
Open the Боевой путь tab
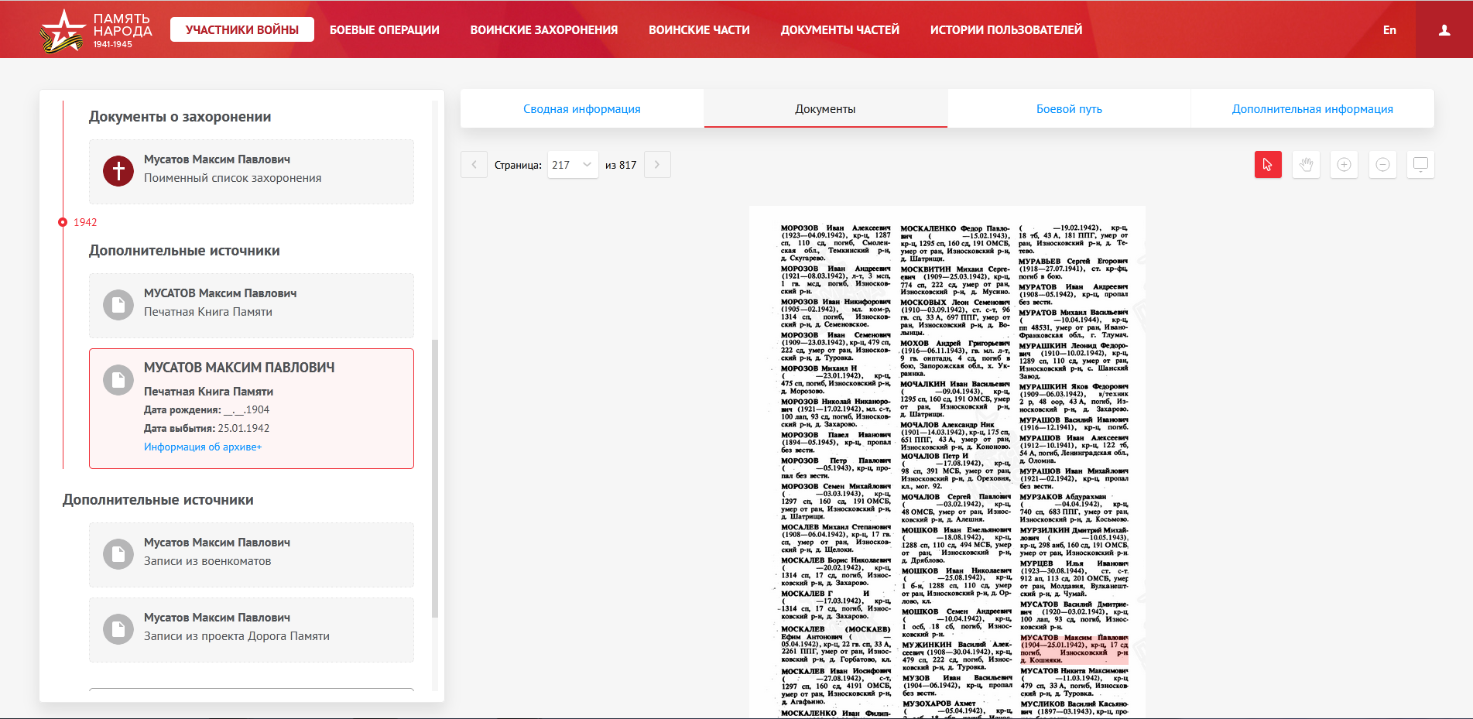(1069, 109)
